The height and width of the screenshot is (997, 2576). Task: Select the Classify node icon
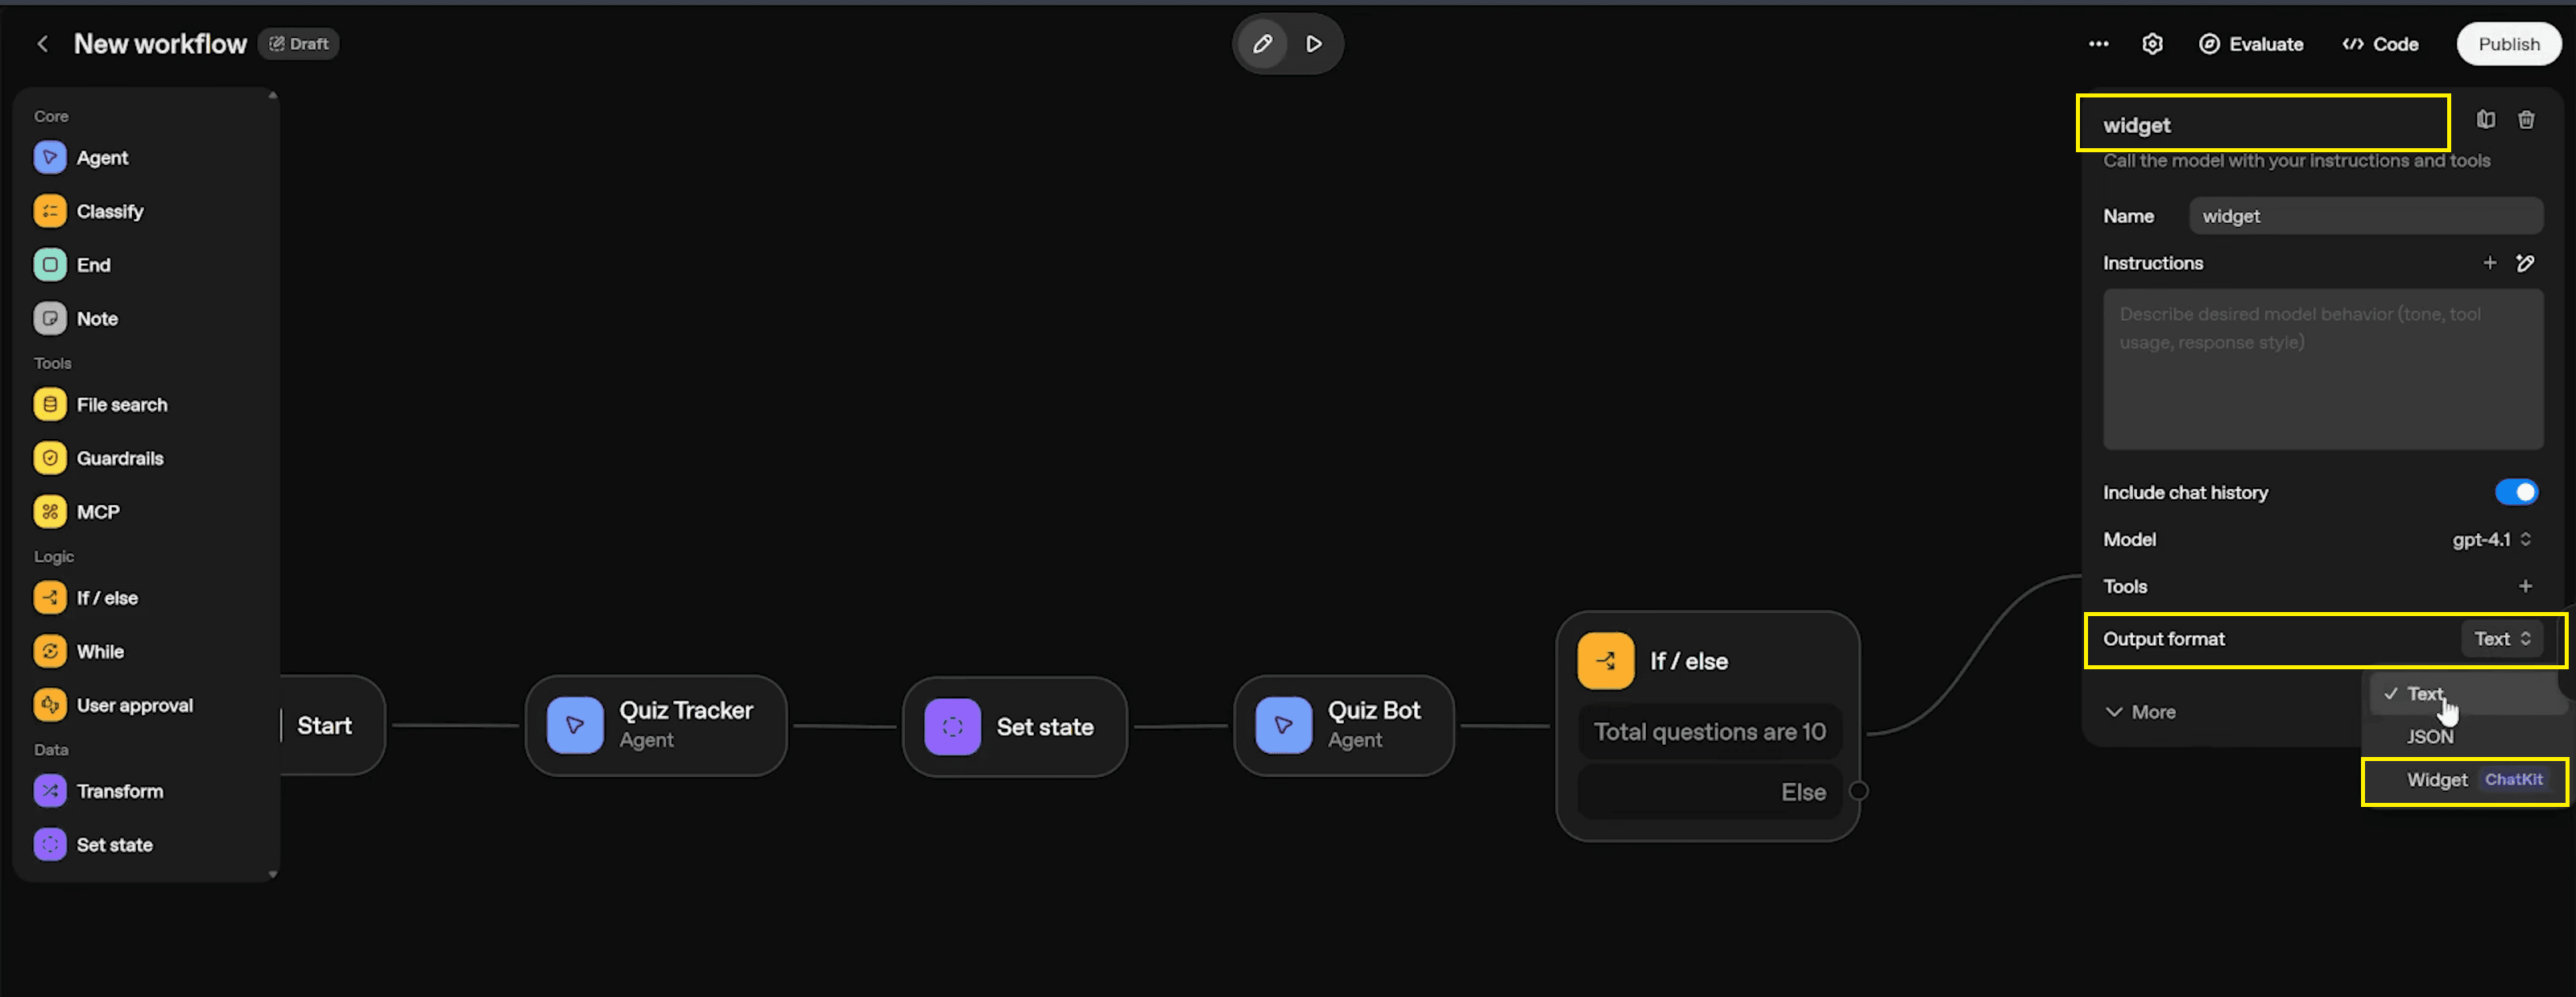click(x=50, y=211)
